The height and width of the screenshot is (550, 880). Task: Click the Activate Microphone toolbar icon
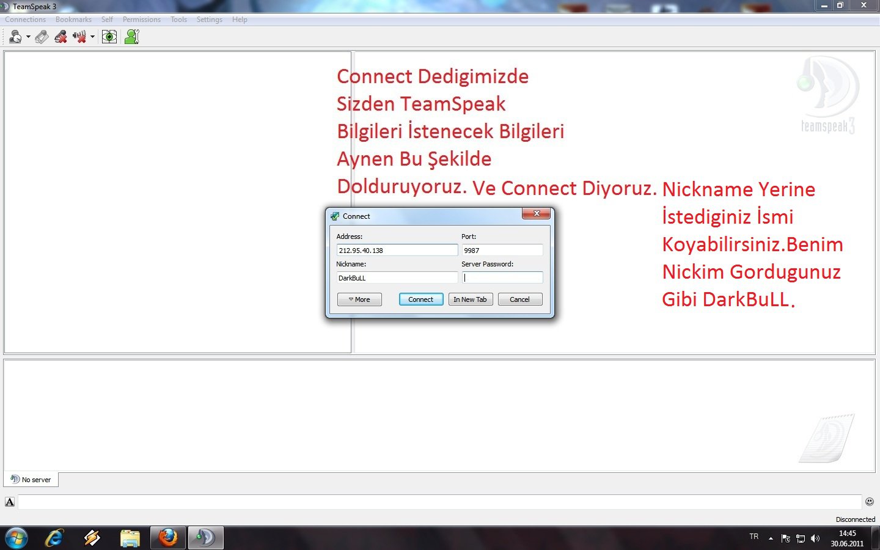[x=42, y=37]
